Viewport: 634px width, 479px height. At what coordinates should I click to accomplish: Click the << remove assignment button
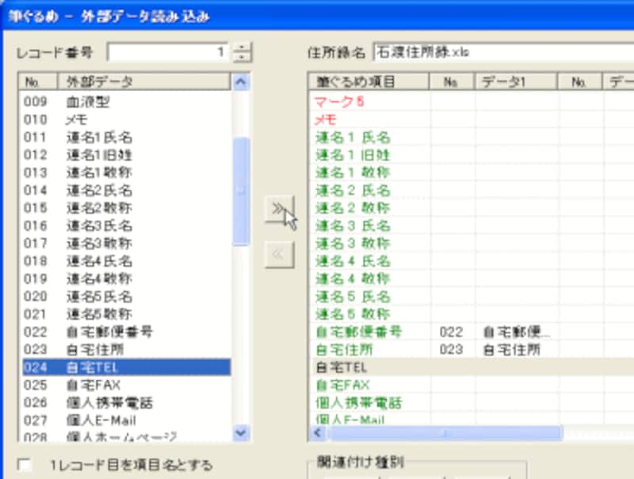[x=278, y=255]
